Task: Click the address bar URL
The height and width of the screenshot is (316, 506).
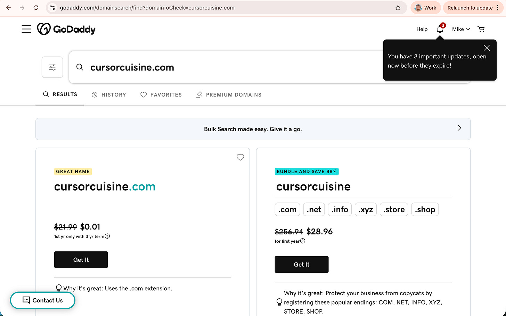Action: [x=147, y=8]
